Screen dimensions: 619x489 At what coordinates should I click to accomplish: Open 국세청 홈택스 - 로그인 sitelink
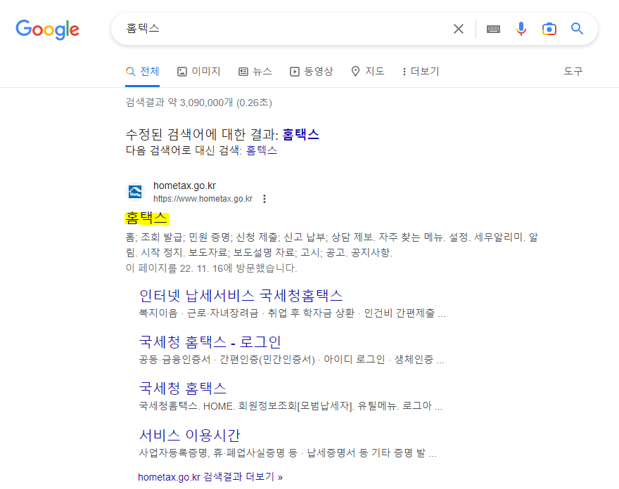[210, 342]
